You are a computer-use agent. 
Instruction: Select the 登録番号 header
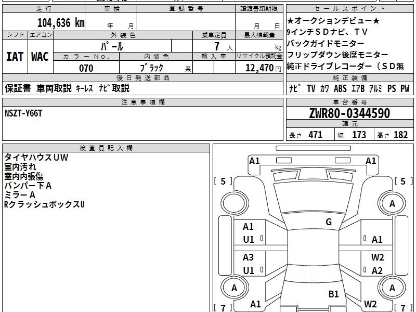click(x=186, y=9)
